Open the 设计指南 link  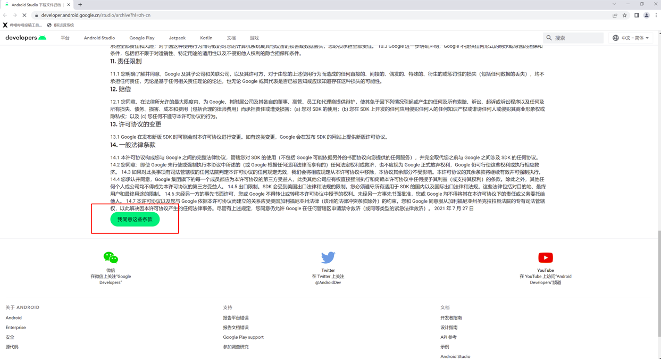click(x=449, y=328)
